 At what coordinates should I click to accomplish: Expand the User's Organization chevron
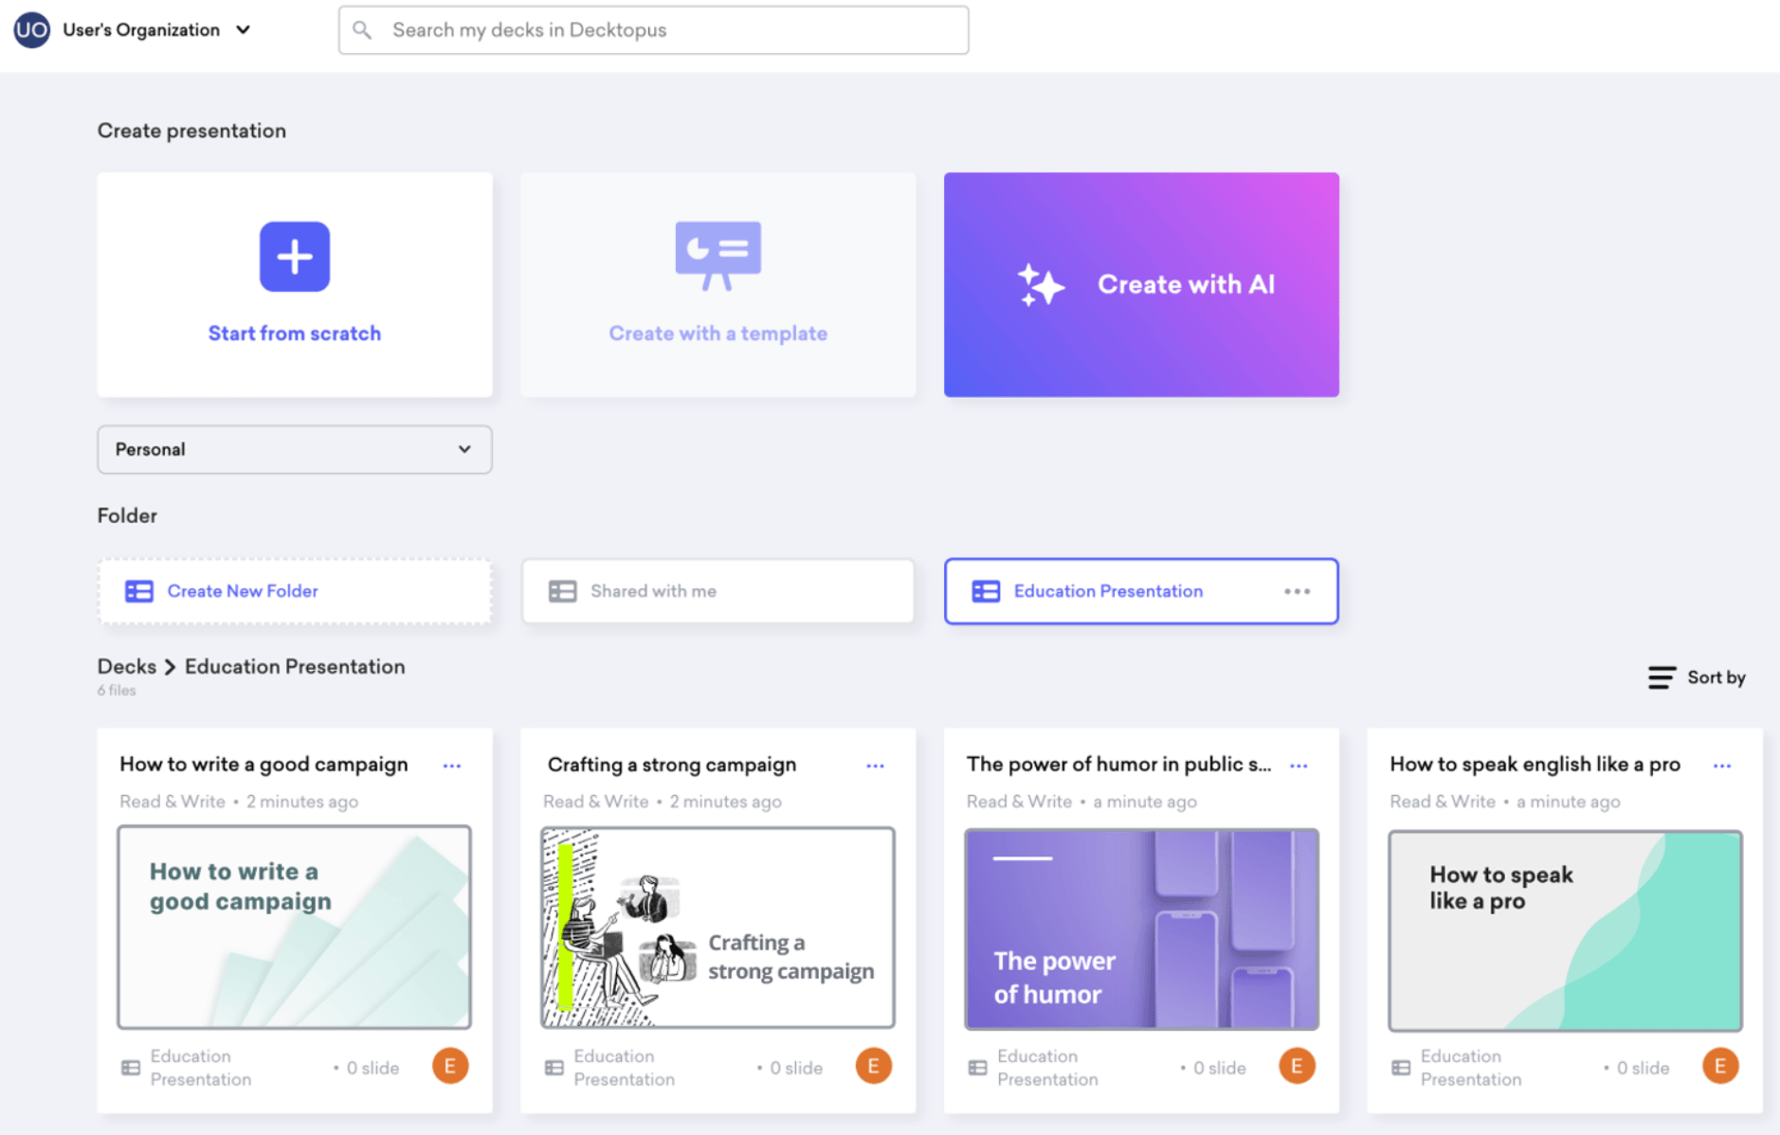point(244,29)
